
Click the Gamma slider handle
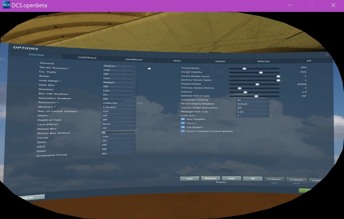click(x=245, y=92)
